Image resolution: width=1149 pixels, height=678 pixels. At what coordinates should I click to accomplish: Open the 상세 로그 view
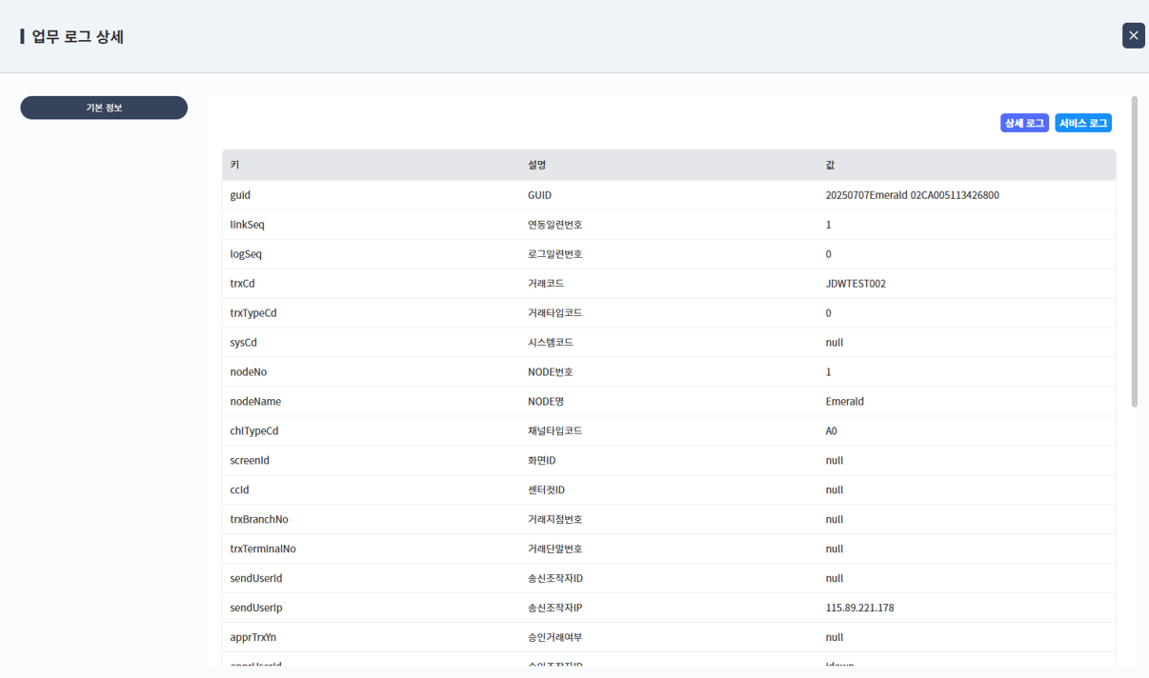(x=1024, y=123)
